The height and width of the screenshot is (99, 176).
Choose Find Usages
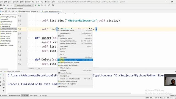pyautogui.click(x=75, y=46)
